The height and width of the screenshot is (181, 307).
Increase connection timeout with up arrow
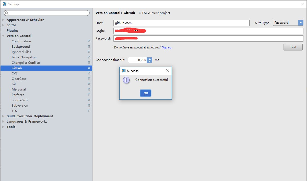click(150, 59)
